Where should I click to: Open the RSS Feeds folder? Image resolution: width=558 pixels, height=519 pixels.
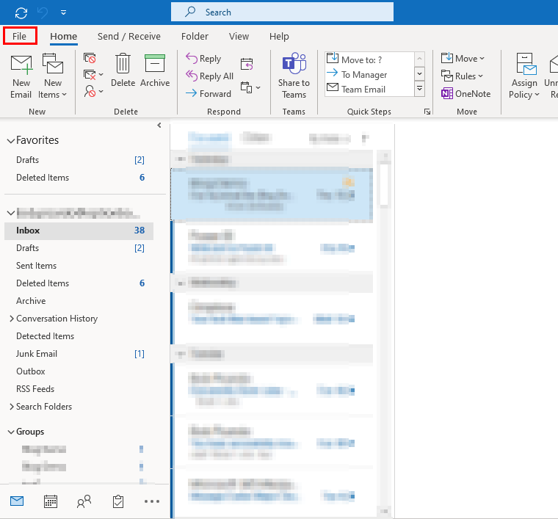pyautogui.click(x=79, y=389)
